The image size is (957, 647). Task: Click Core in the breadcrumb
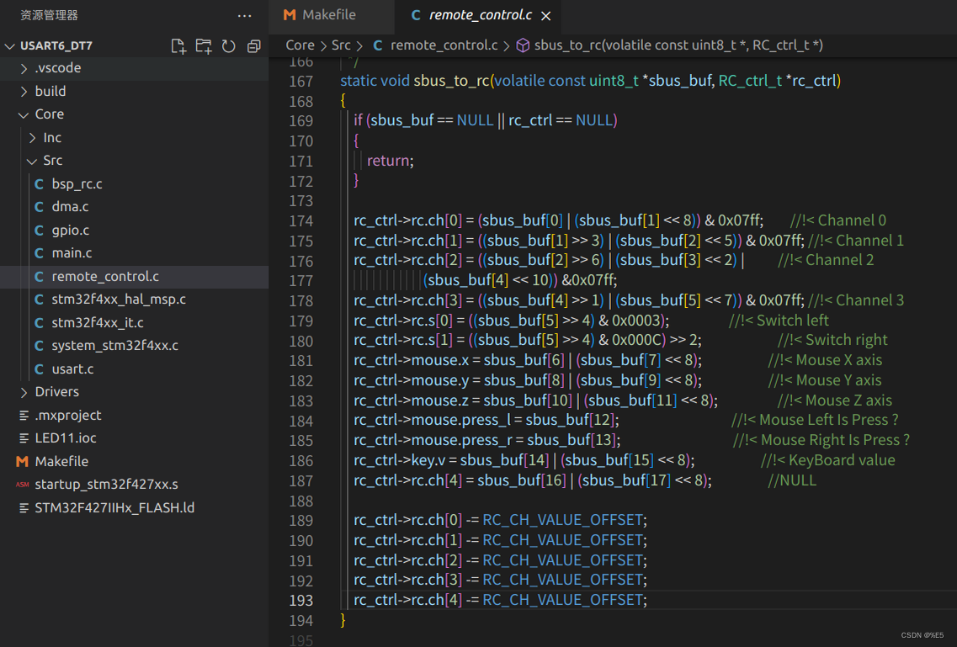[x=300, y=45]
